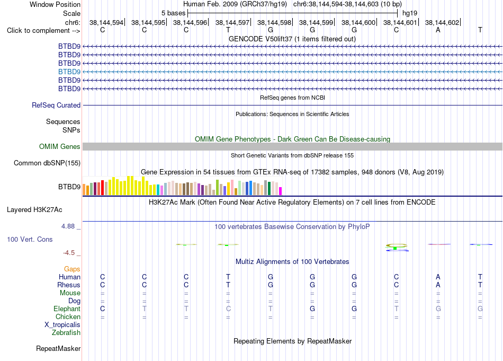Click the Elephant species label in Multiz alignment
Viewport: 503px width, 361px height.
(67, 309)
